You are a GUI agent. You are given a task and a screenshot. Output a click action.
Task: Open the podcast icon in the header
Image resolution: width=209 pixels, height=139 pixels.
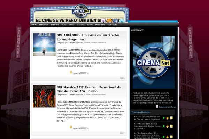(103, 21)
